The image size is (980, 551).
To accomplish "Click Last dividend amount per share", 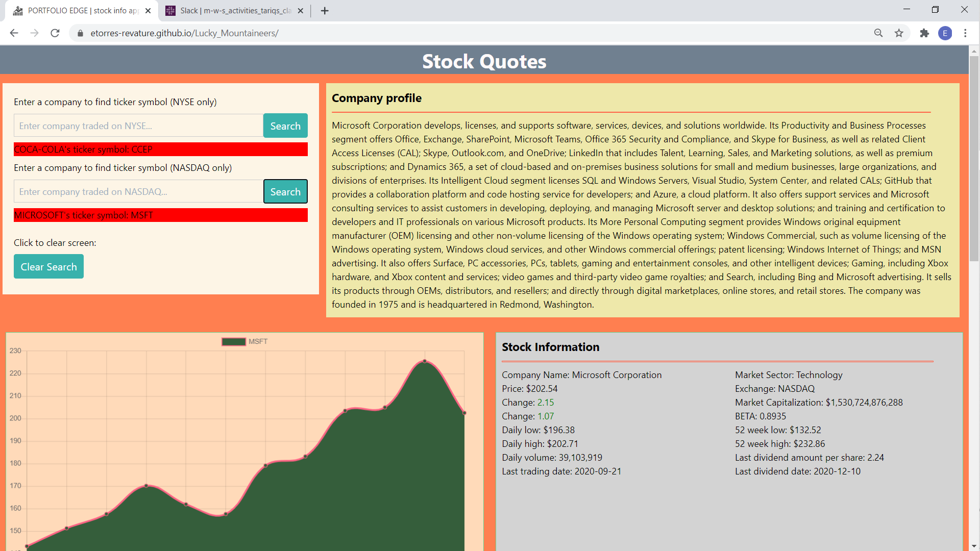I will click(810, 458).
